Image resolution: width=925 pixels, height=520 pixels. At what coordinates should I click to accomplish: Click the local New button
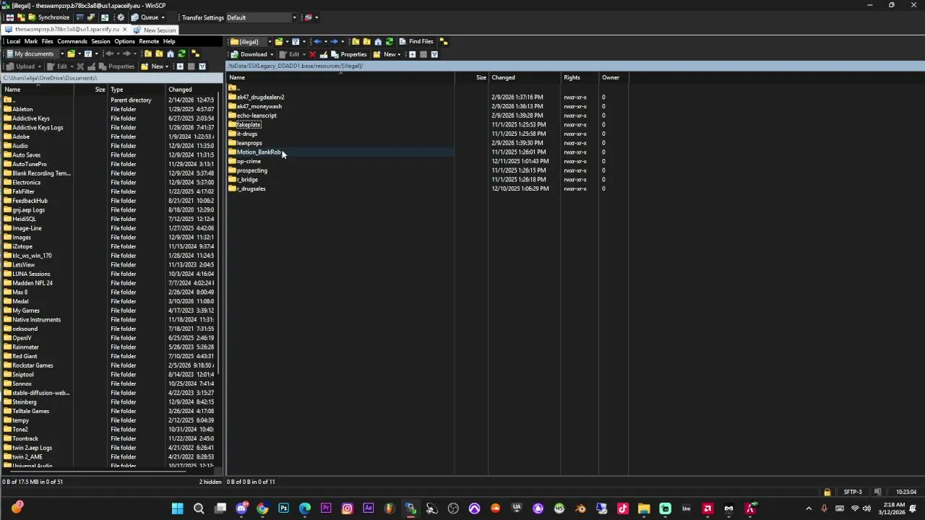152,66
